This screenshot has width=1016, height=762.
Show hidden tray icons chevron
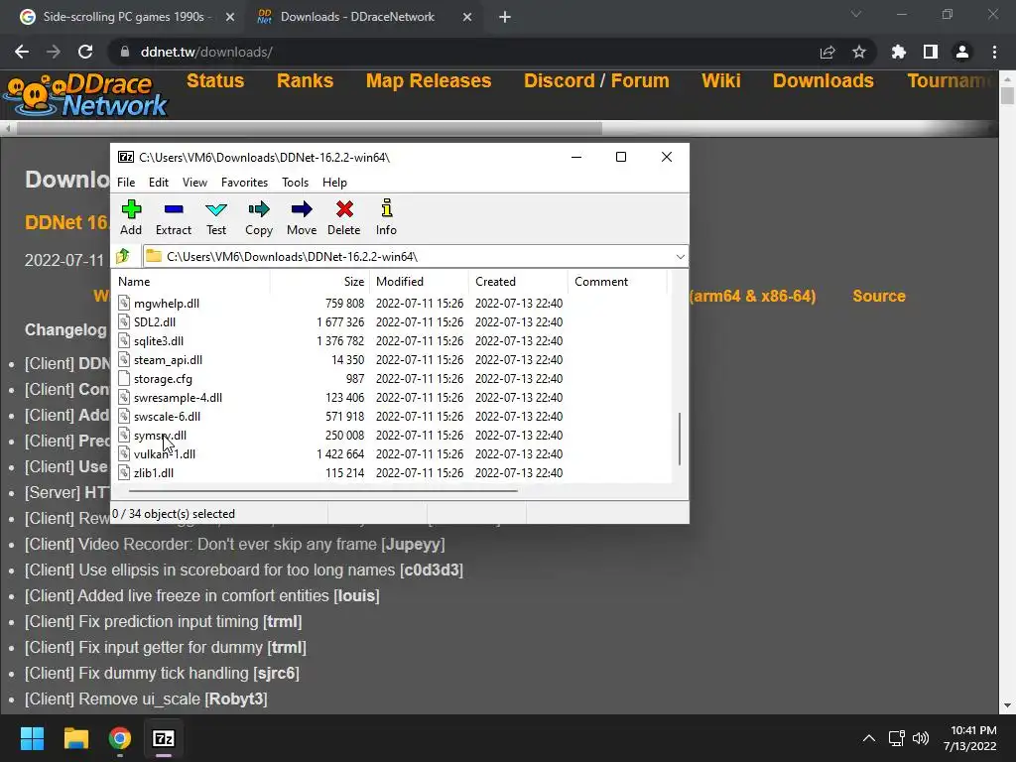(x=869, y=738)
